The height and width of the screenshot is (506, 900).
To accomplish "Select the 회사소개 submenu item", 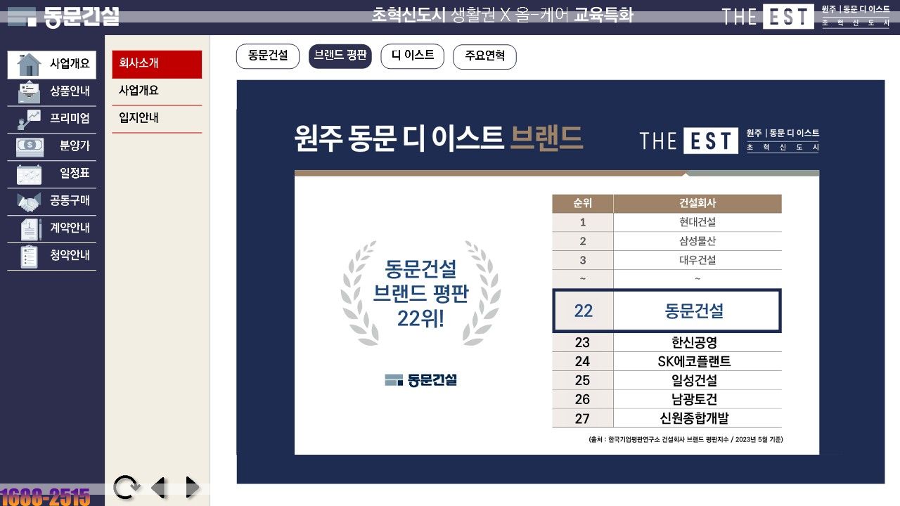I will tap(157, 64).
